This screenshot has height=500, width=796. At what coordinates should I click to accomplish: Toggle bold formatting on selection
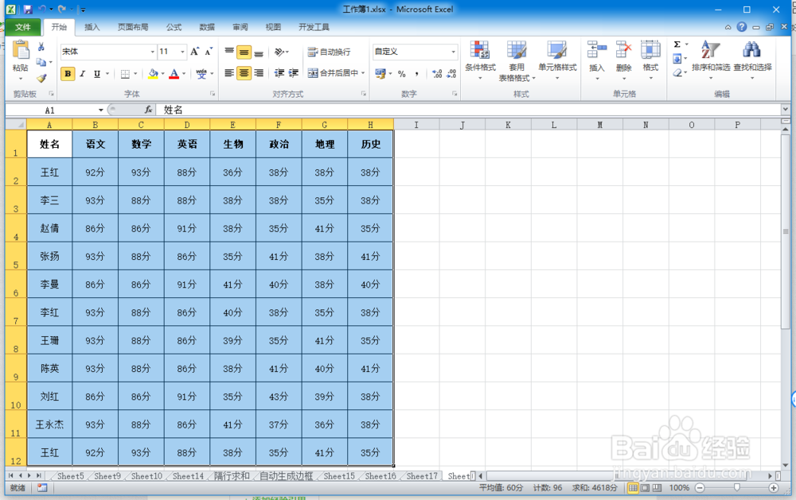tap(68, 73)
